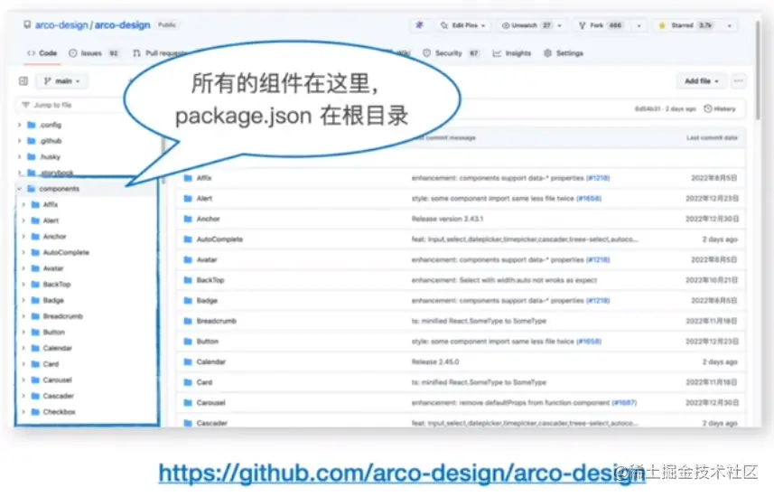Click the Affix row folder icon

pyautogui.click(x=188, y=178)
